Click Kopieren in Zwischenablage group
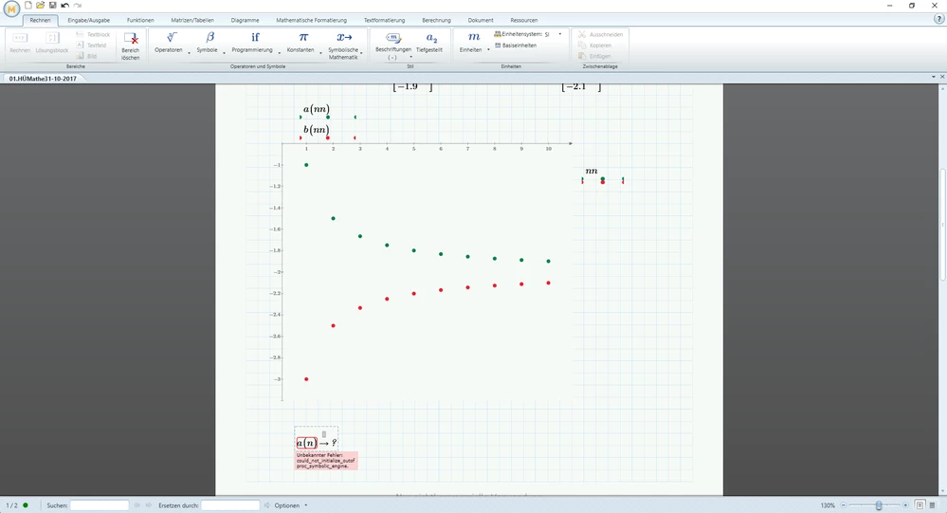The width and height of the screenshot is (947, 513). [x=595, y=46]
